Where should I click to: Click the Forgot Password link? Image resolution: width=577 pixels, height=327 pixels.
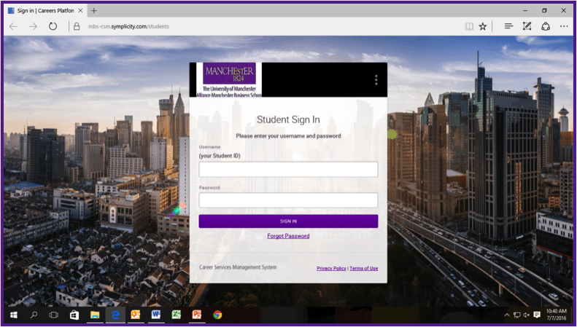pyautogui.click(x=288, y=236)
